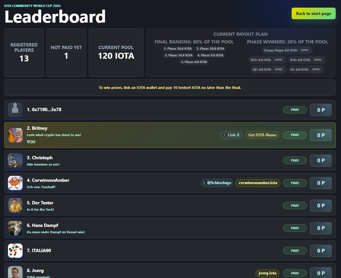Click Der Tester's PAID badge
This screenshot has height=278, width=341.
point(295,205)
